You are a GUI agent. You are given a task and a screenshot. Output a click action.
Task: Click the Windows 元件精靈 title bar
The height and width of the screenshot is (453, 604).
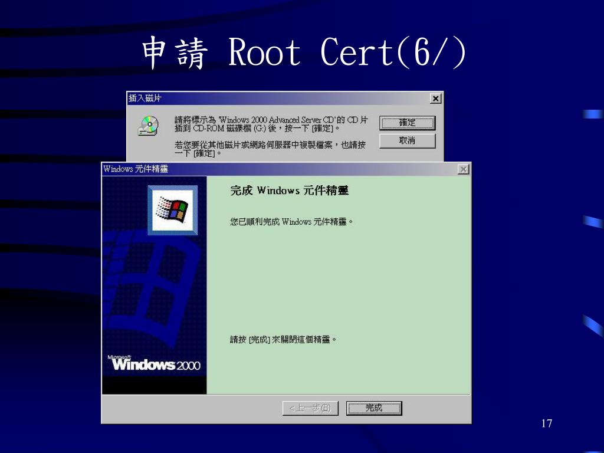click(x=277, y=169)
